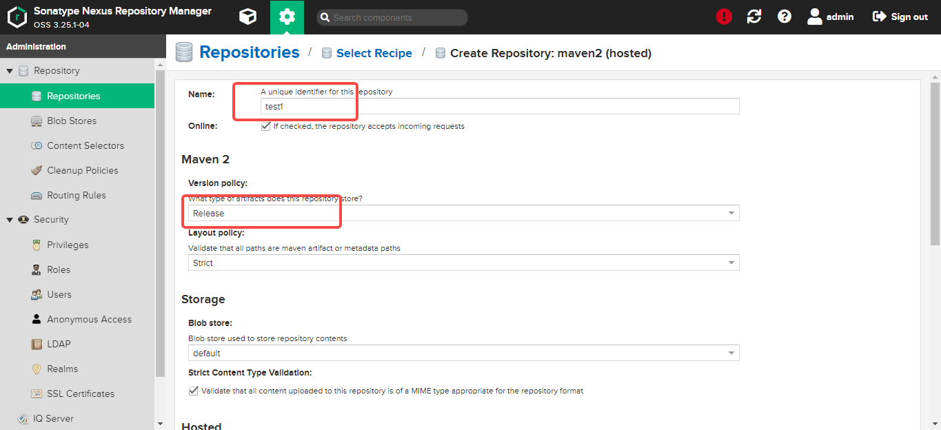This screenshot has width=941, height=430.
Task: Open the Version policy dropdown
Action: tap(463, 213)
